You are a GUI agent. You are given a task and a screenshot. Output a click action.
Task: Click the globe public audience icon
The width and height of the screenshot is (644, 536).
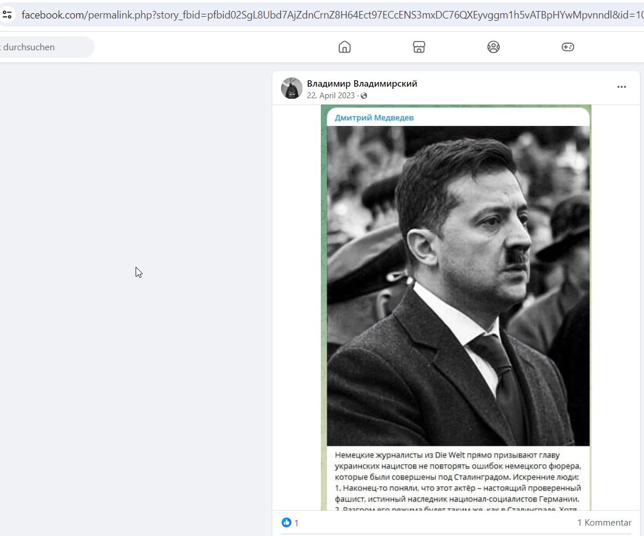(x=364, y=96)
